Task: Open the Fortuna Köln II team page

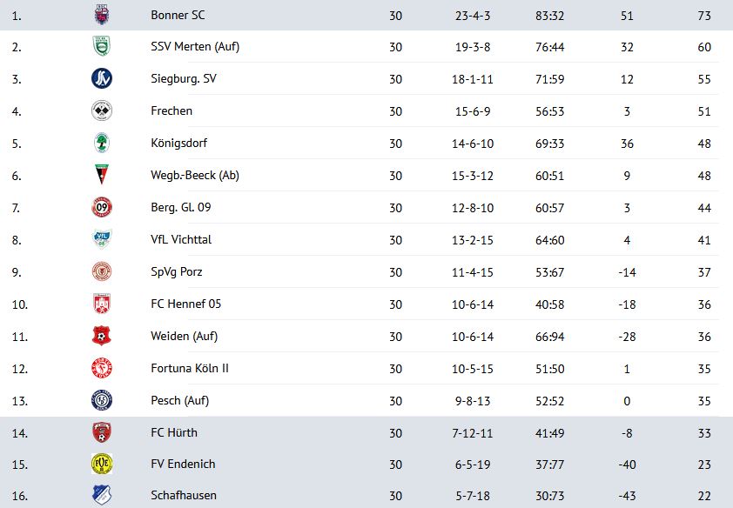Action: (x=190, y=368)
